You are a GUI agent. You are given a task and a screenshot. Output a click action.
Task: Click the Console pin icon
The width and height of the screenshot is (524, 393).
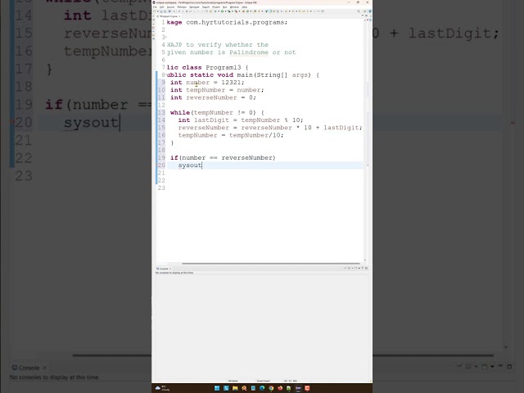point(346,268)
